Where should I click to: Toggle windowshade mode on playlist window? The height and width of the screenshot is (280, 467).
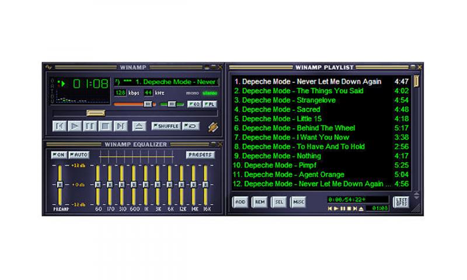[x=413, y=67]
